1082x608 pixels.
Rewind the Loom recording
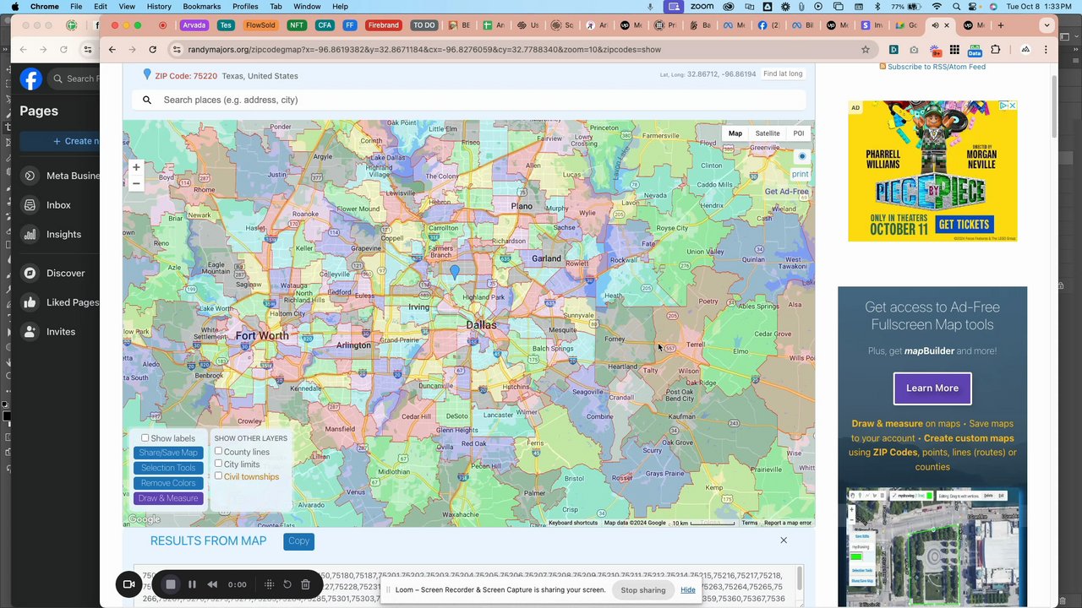(212, 584)
